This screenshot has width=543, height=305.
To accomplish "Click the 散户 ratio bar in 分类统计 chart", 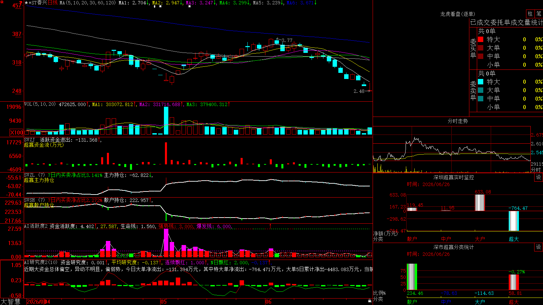I will coord(412,277).
